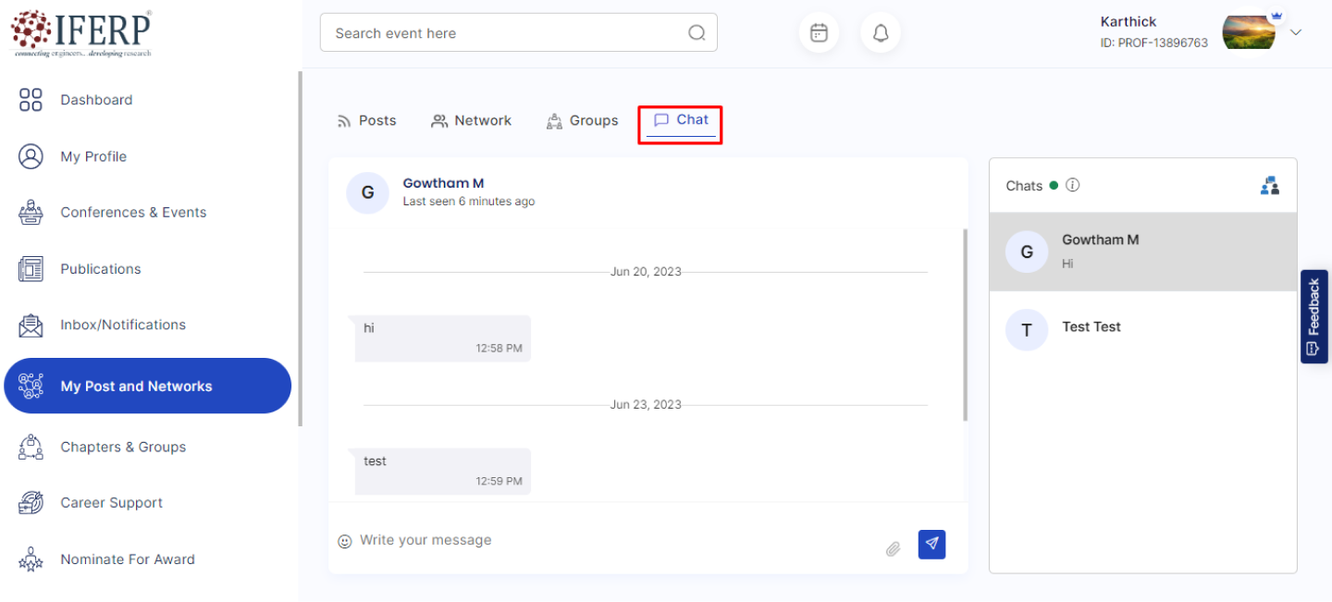Open the Groups tab
The width and height of the screenshot is (1332, 602).
click(582, 121)
